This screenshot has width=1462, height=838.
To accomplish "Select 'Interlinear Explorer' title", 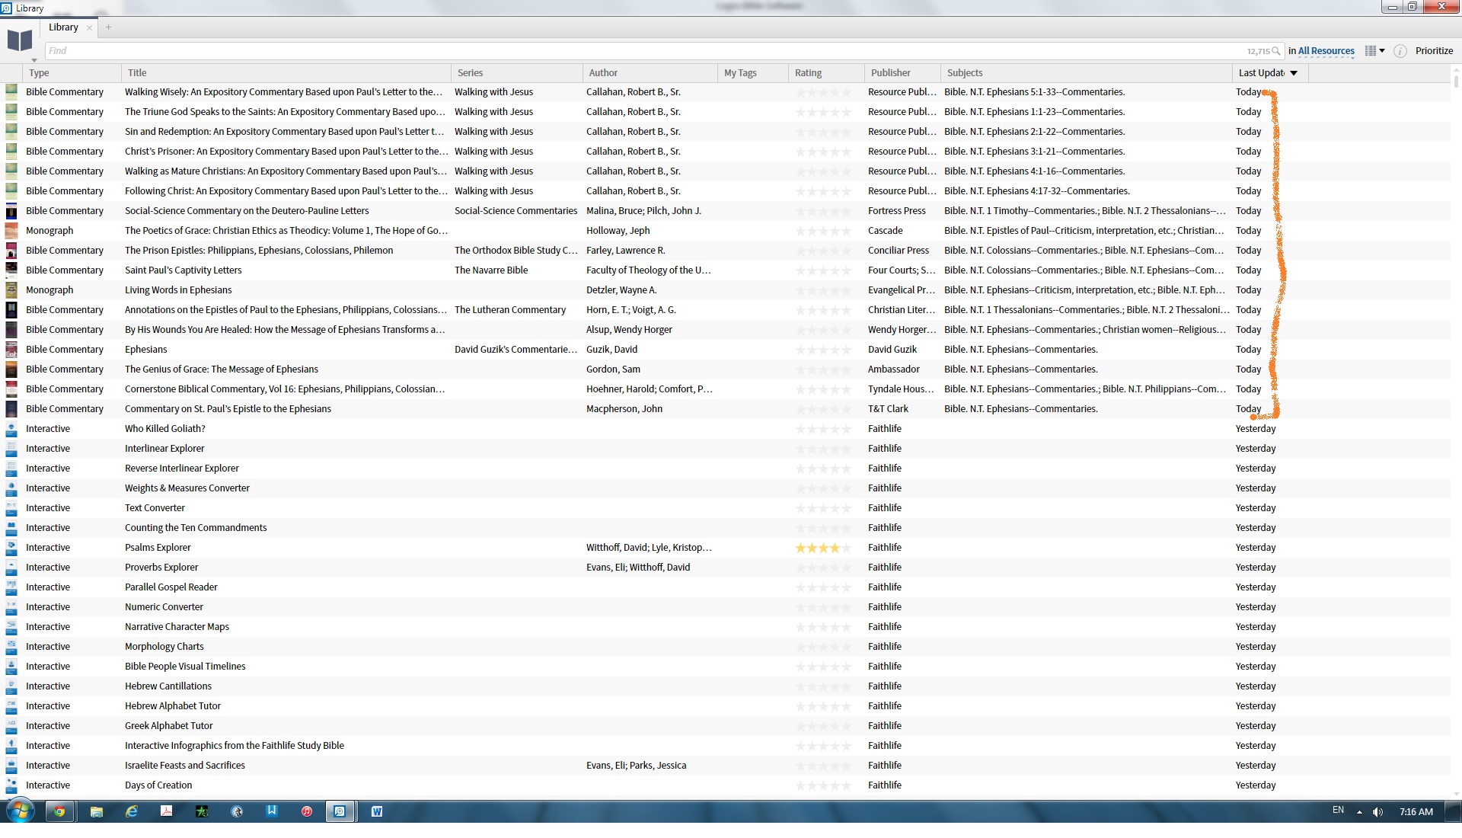I will (x=164, y=449).
